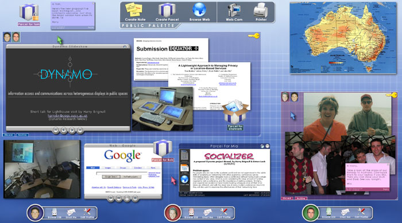This screenshot has width=402, height=223.
Task: Click the green-ringed user avatar in the bottom bar
Action: (x=311, y=213)
